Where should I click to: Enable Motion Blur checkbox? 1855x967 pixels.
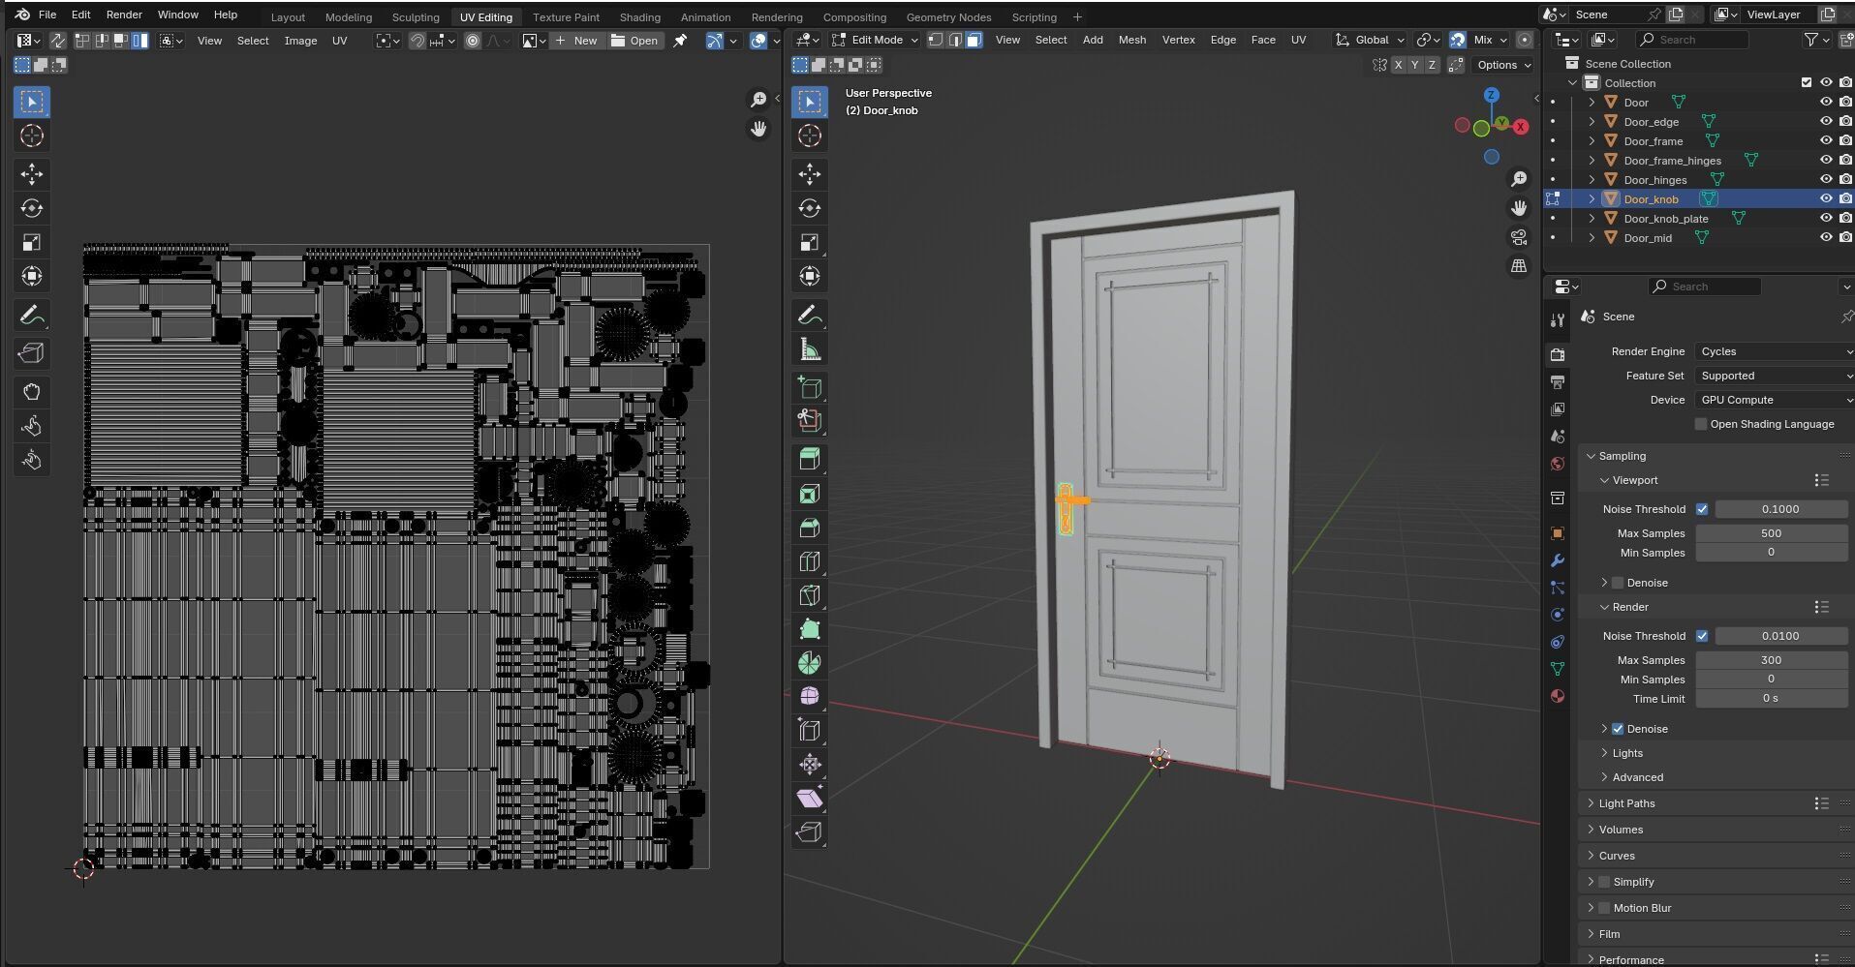tap(1604, 908)
